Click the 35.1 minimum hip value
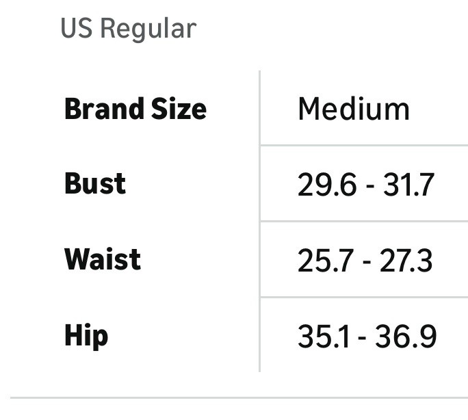This screenshot has height=420, width=468. (324, 337)
